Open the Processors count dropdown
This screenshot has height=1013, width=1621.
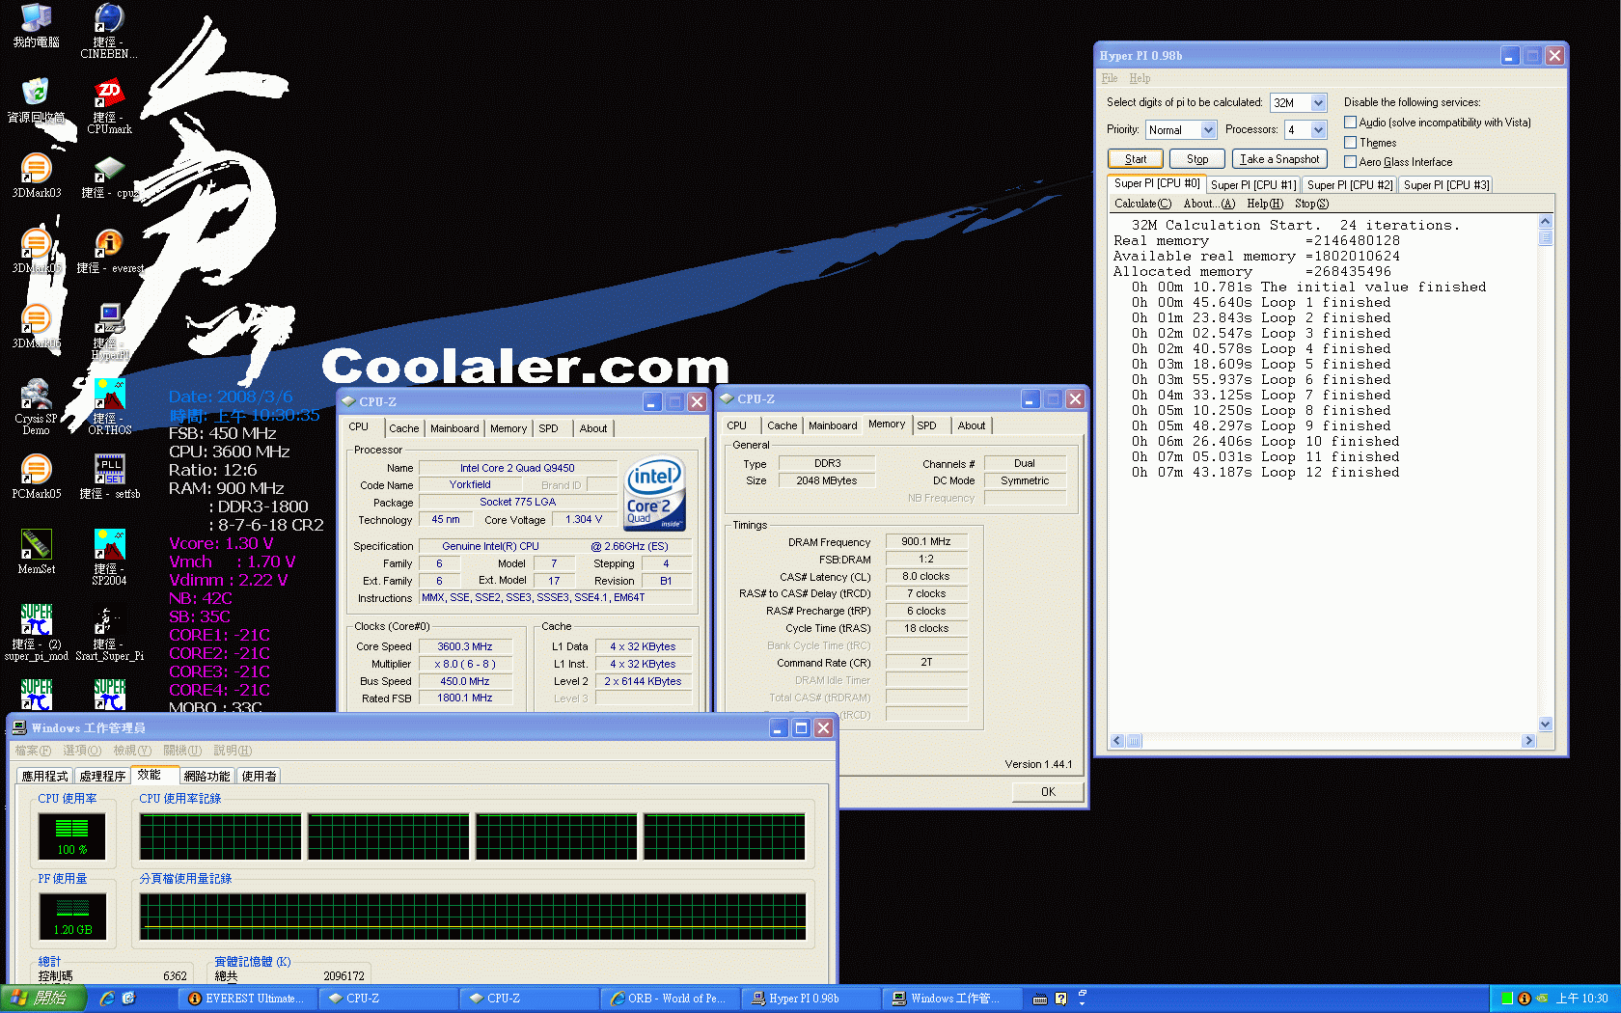point(1318,129)
